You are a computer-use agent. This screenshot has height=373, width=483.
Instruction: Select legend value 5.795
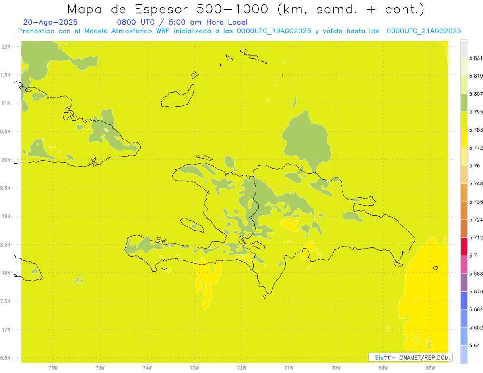point(475,112)
